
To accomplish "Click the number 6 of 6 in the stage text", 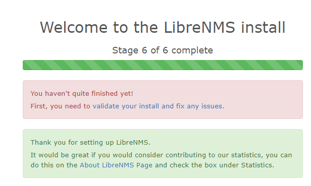I will pyautogui.click(x=154, y=50).
